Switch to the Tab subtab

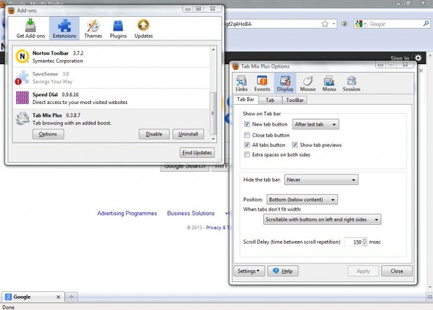(x=270, y=100)
